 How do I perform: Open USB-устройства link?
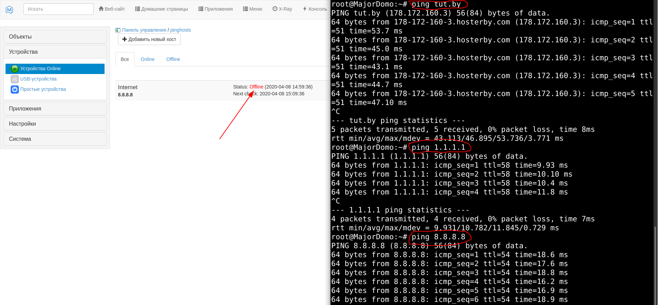[39, 79]
